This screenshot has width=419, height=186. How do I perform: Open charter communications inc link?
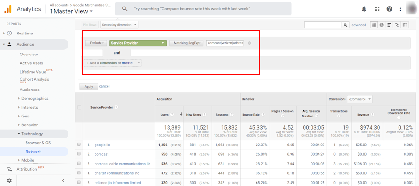pyautogui.click(x=117, y=173)
